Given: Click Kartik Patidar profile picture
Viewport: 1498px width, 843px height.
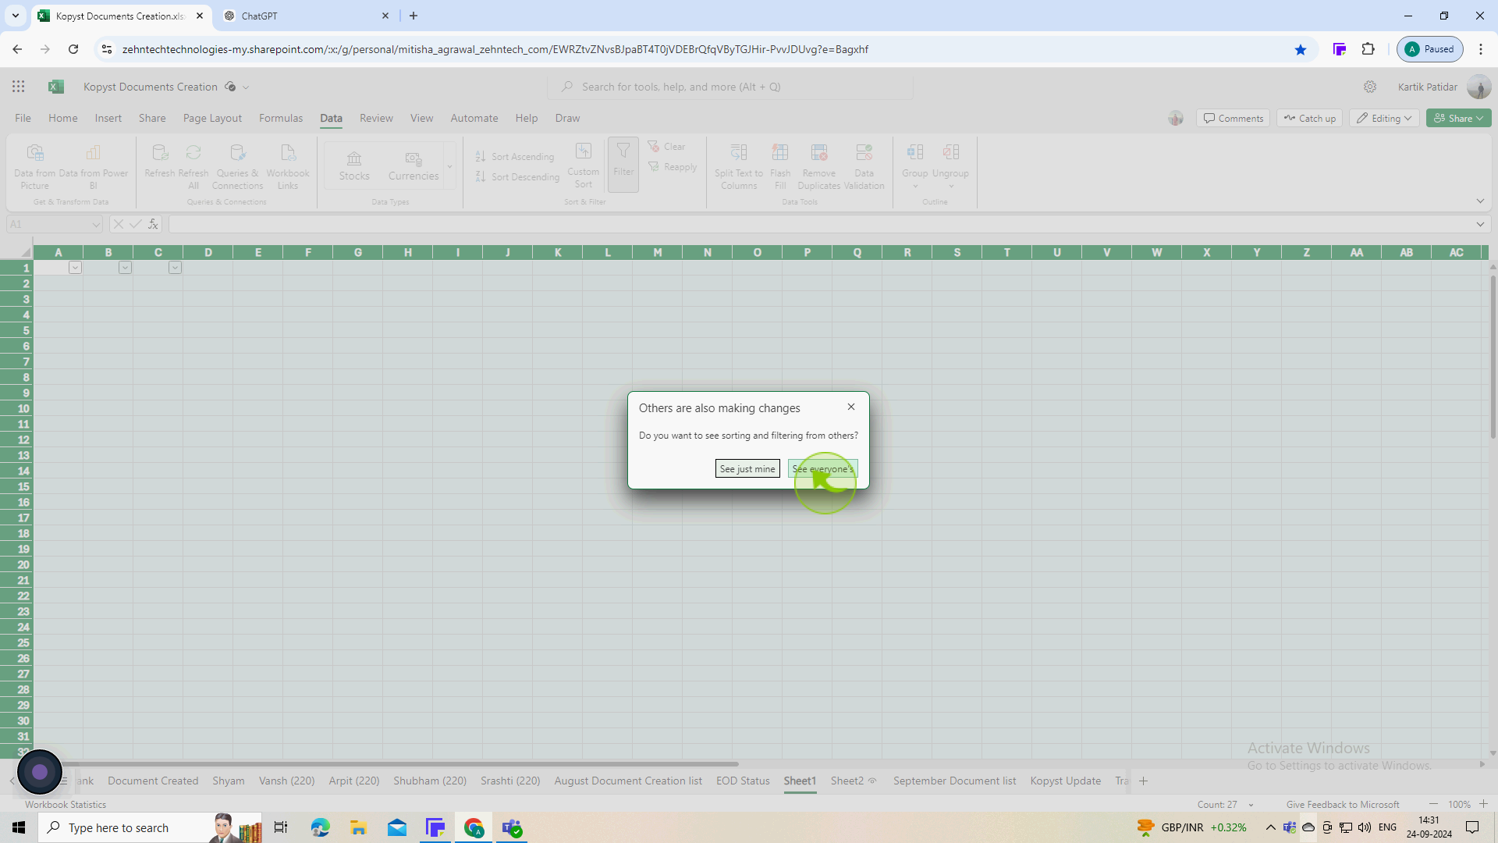Looking at the screenshot, I should pos(1478,87).
